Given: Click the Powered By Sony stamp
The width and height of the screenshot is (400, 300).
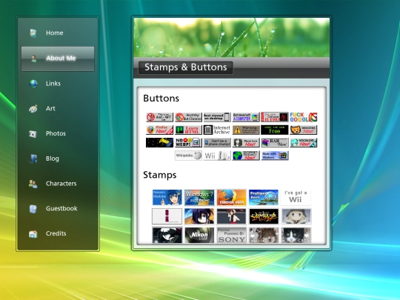Looking at the screenshot, I should (232, 236).
